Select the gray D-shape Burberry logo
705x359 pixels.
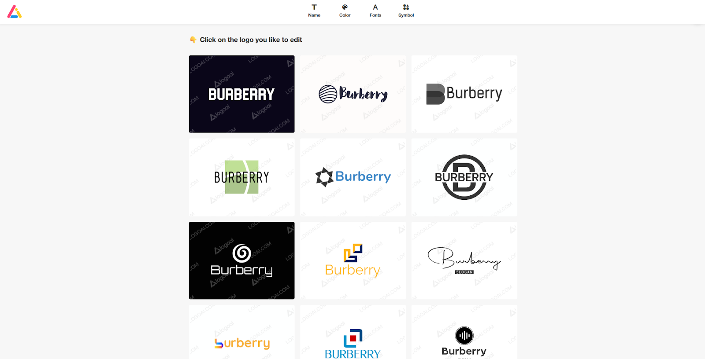click(464, 94)
